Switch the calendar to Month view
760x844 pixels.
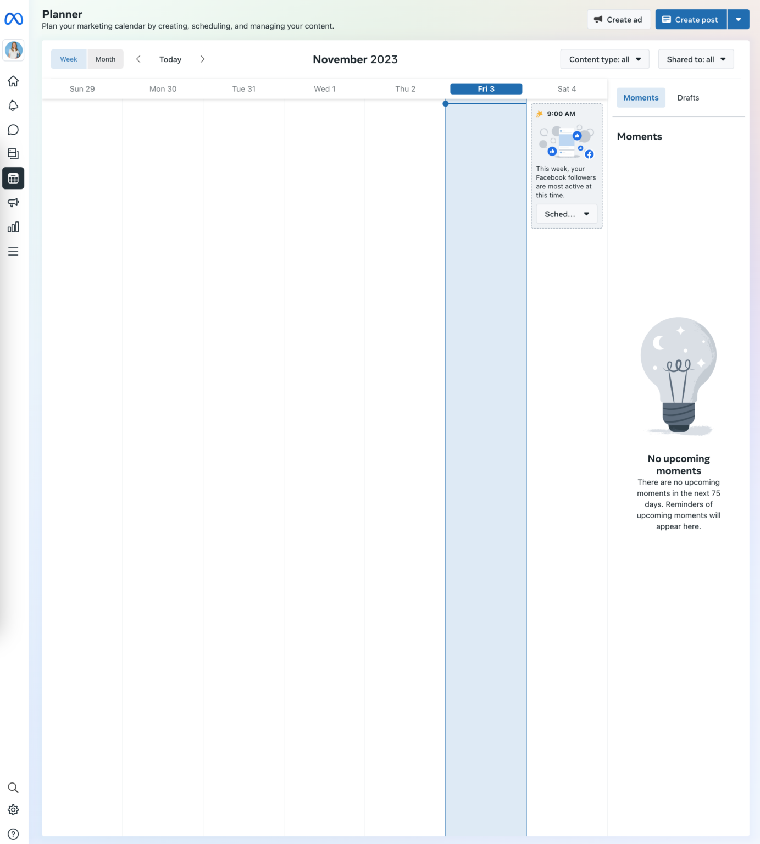tap(105, 59)
